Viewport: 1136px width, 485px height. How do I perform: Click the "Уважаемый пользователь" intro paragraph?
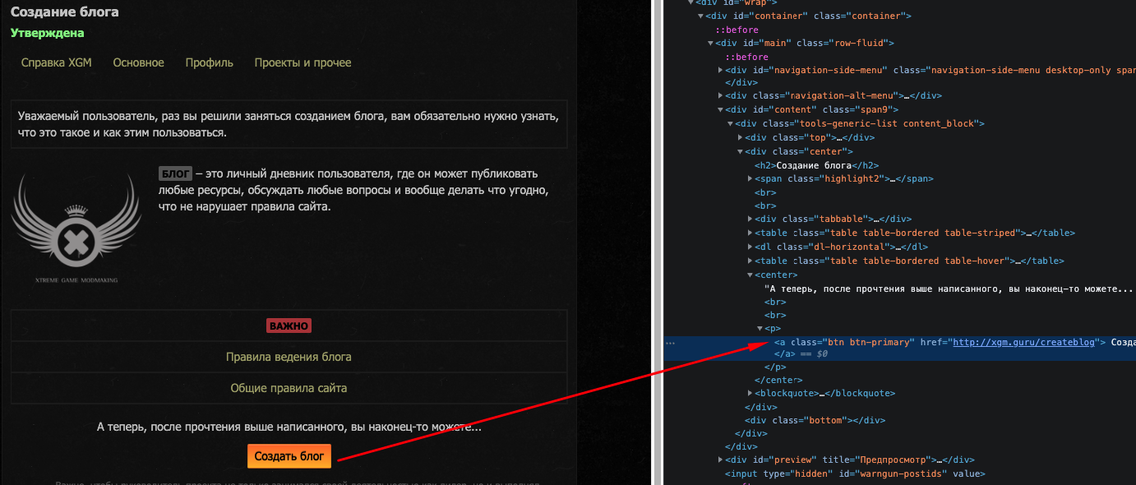click(289, 124)
